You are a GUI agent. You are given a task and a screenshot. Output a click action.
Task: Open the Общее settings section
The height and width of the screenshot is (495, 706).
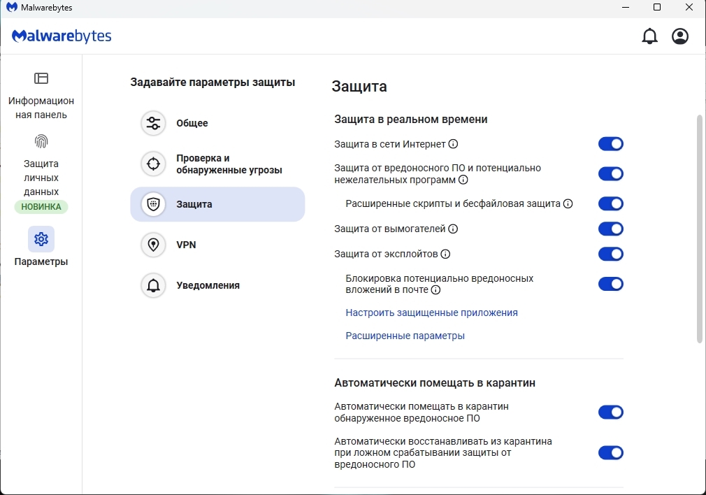point(217,123)
